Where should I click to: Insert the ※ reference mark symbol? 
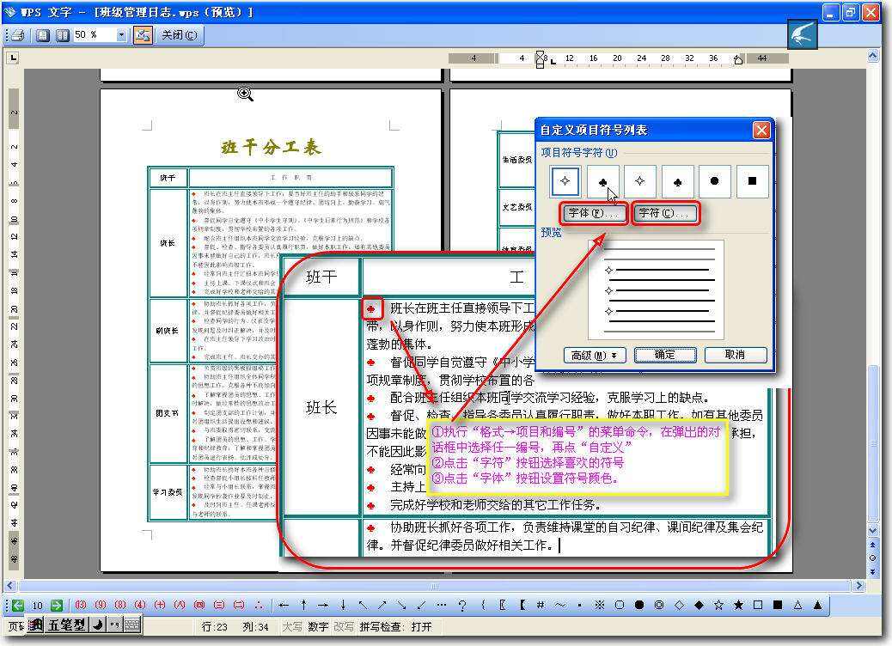pos(600,605)
